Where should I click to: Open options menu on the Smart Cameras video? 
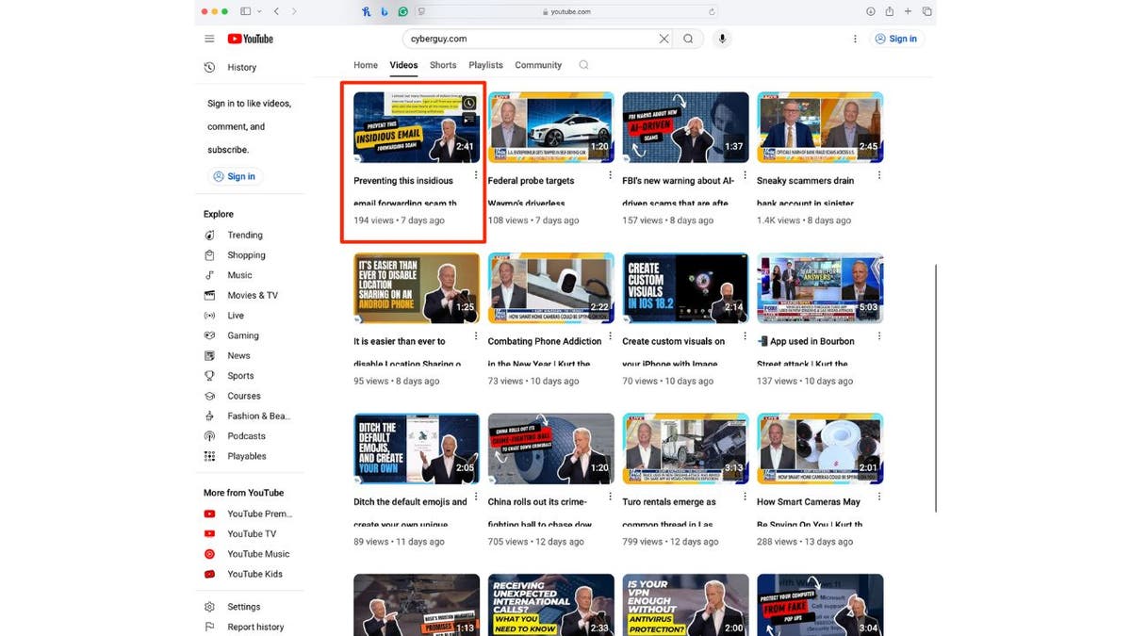tap(878, 495)
